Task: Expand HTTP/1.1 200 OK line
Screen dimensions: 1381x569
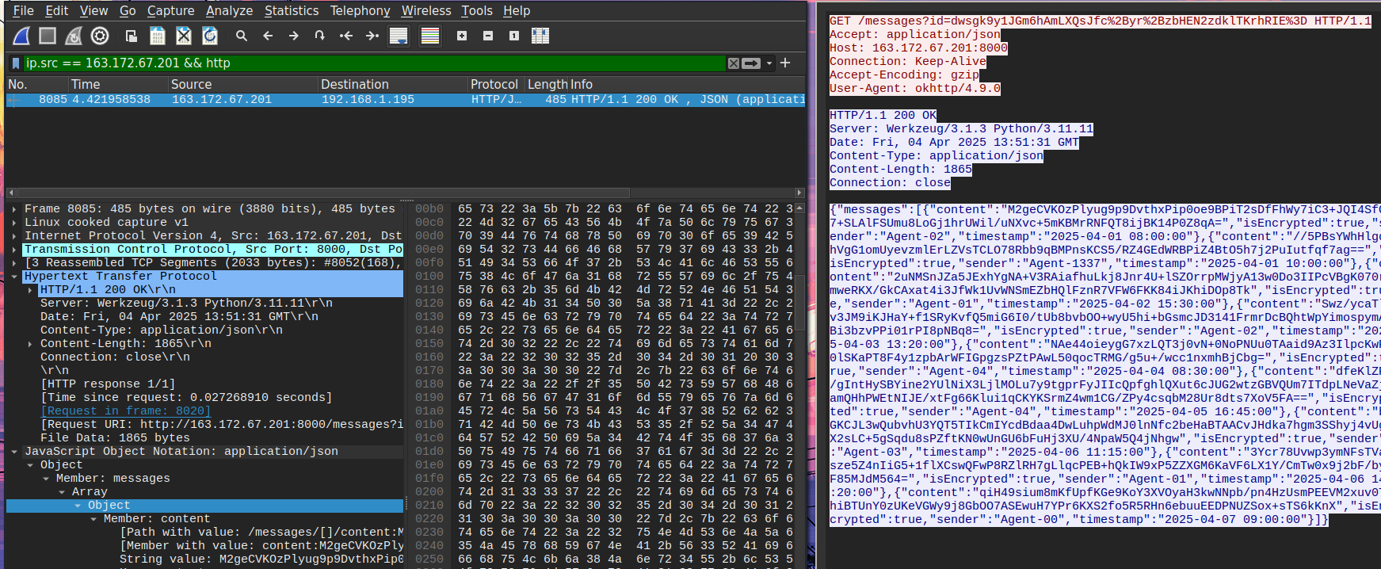Action: point(30,290)
